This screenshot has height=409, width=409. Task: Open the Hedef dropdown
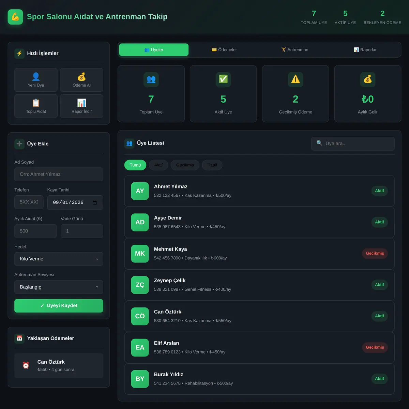click(59, 259)
